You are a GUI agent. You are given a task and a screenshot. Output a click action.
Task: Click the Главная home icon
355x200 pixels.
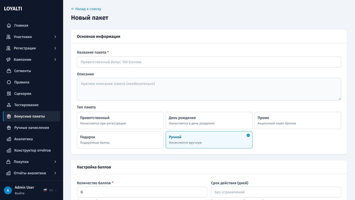tap(9, 26)
